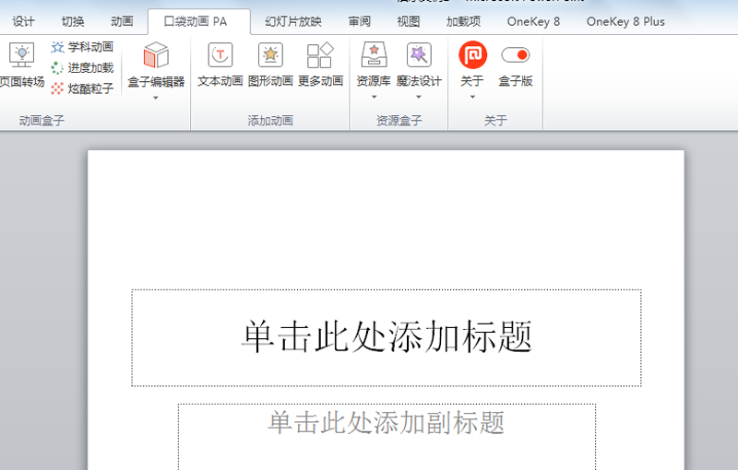The image size is (738, 470).
Task: Open the 资源库 resource library
Action: 374,65
